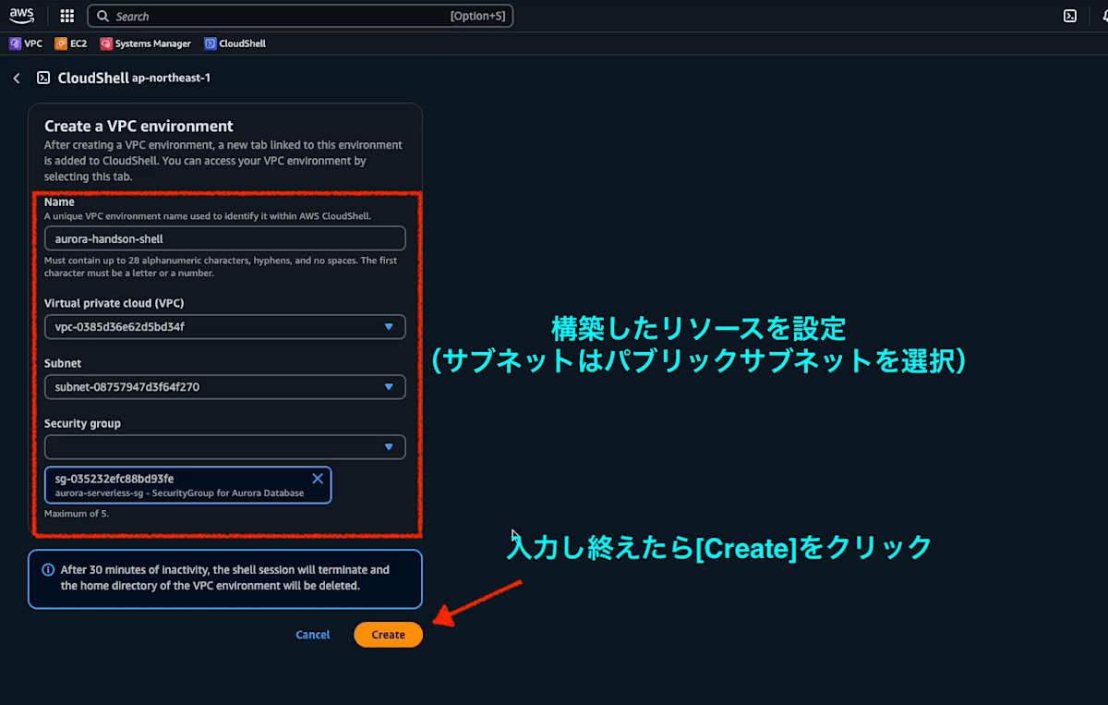Click the Create a VPC environment heading
1108x705 pixels.
point(138,127)
